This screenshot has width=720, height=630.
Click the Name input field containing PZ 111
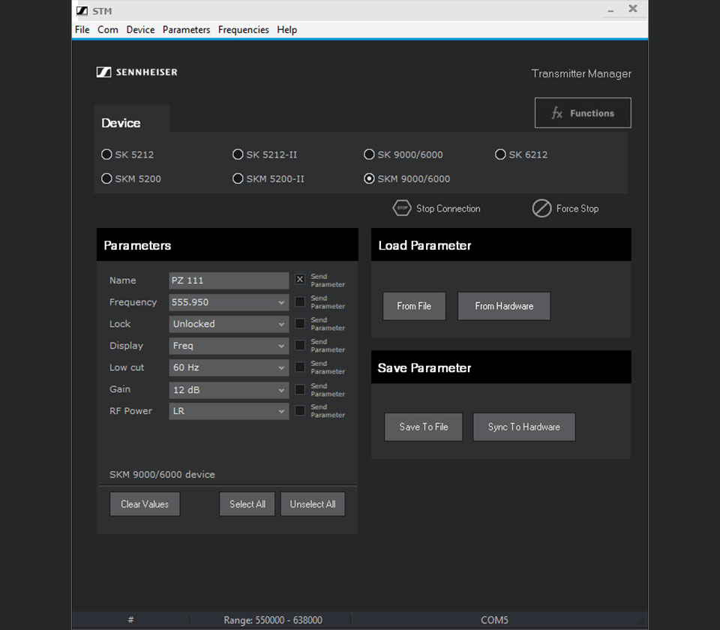[229, 280]
